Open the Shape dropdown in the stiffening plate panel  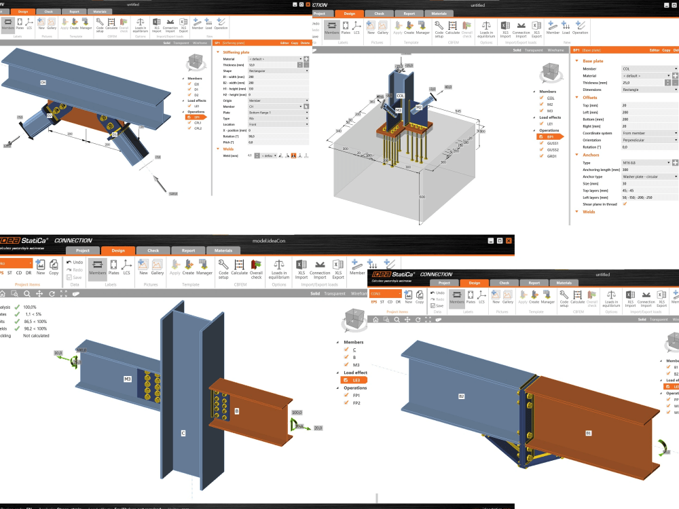point(278,71)
